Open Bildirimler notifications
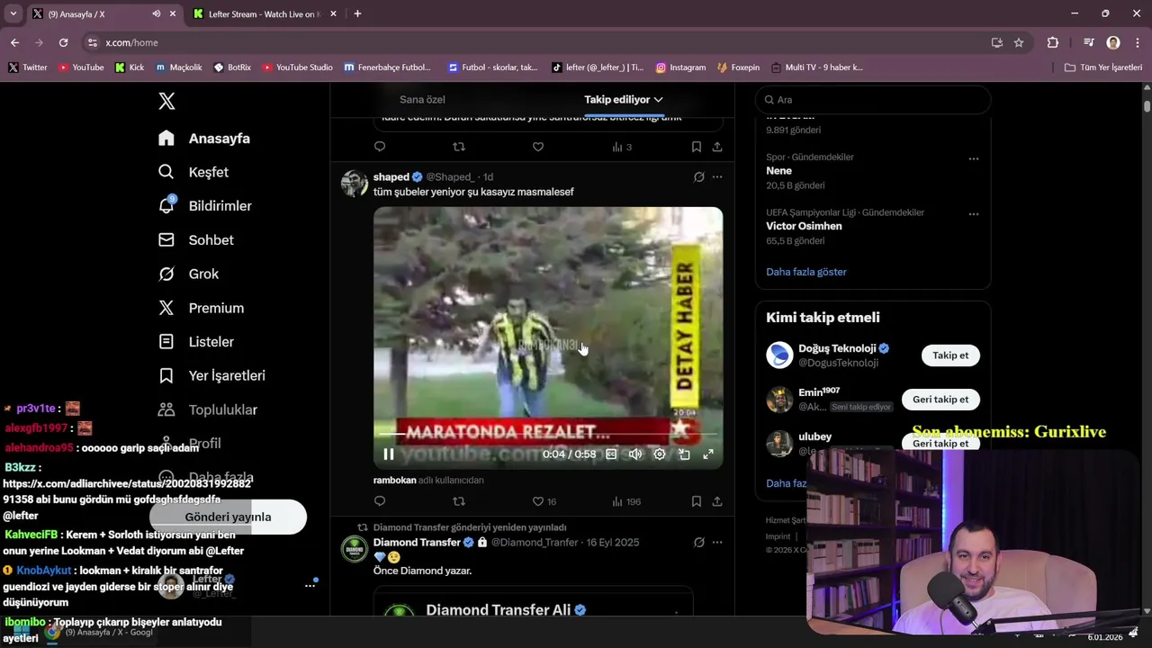The image size is (1152, 648). coord(205,206)
